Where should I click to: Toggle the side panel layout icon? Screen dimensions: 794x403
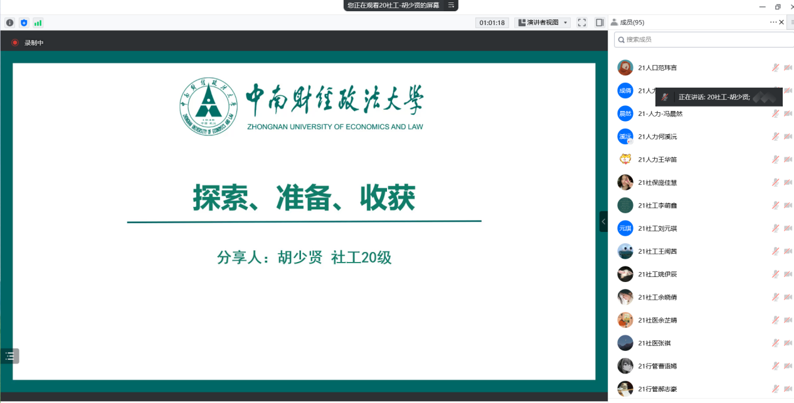[600, 23]
